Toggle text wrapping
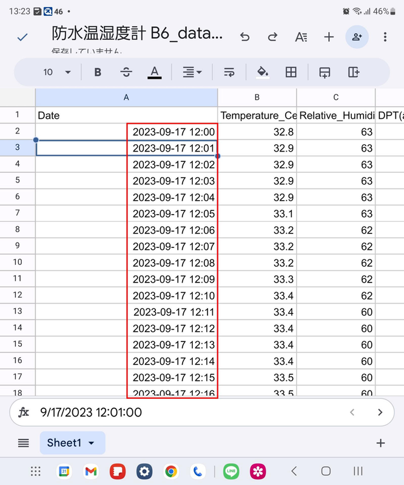The height and width of the screenshot is (485, 404). [x=229, y=72]
